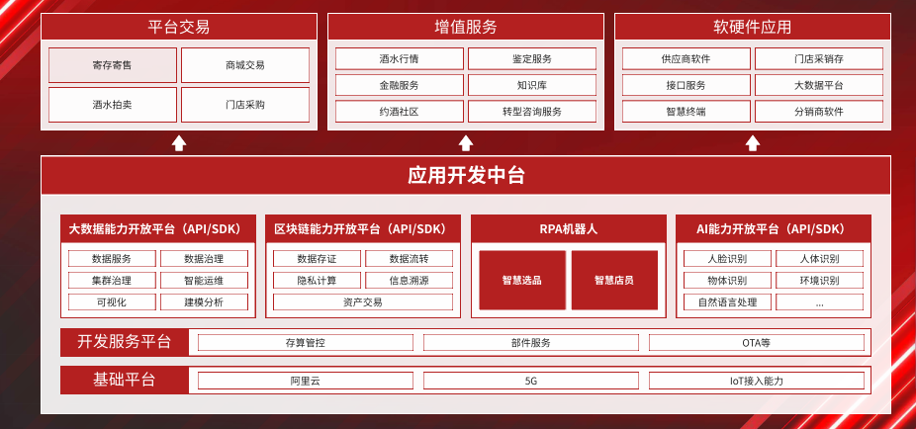Open the 知识库 item
Screen dimensions: 916x429
532,85
